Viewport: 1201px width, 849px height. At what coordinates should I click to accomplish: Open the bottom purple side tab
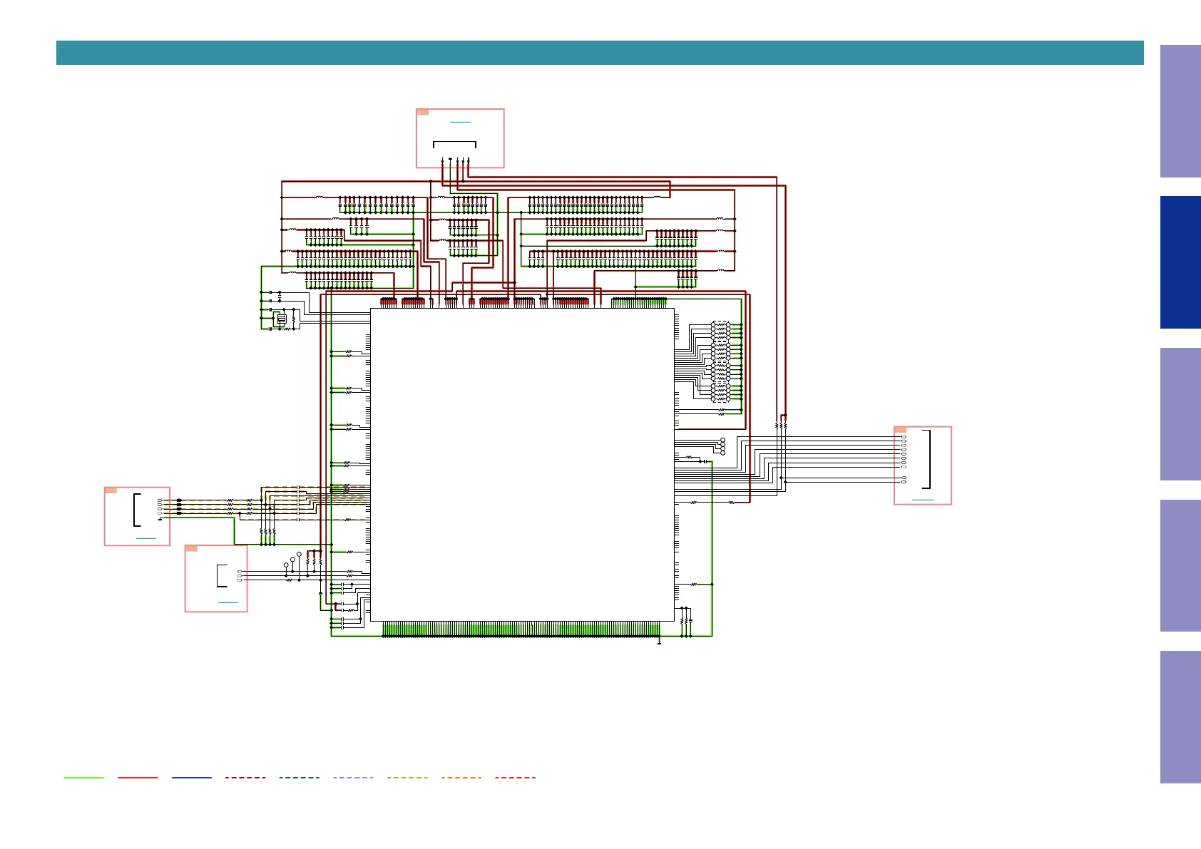[x=1180, y=717]
